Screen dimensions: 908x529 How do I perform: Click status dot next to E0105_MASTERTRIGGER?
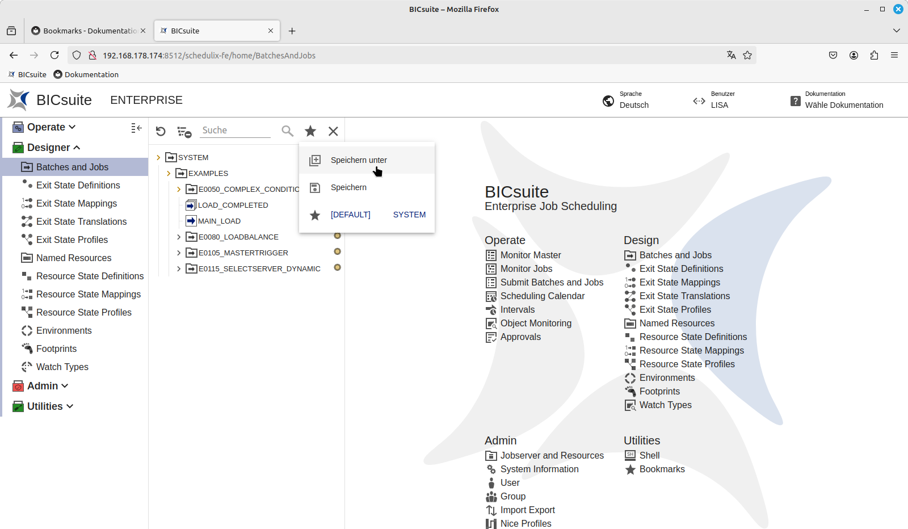tap(337, 251)
